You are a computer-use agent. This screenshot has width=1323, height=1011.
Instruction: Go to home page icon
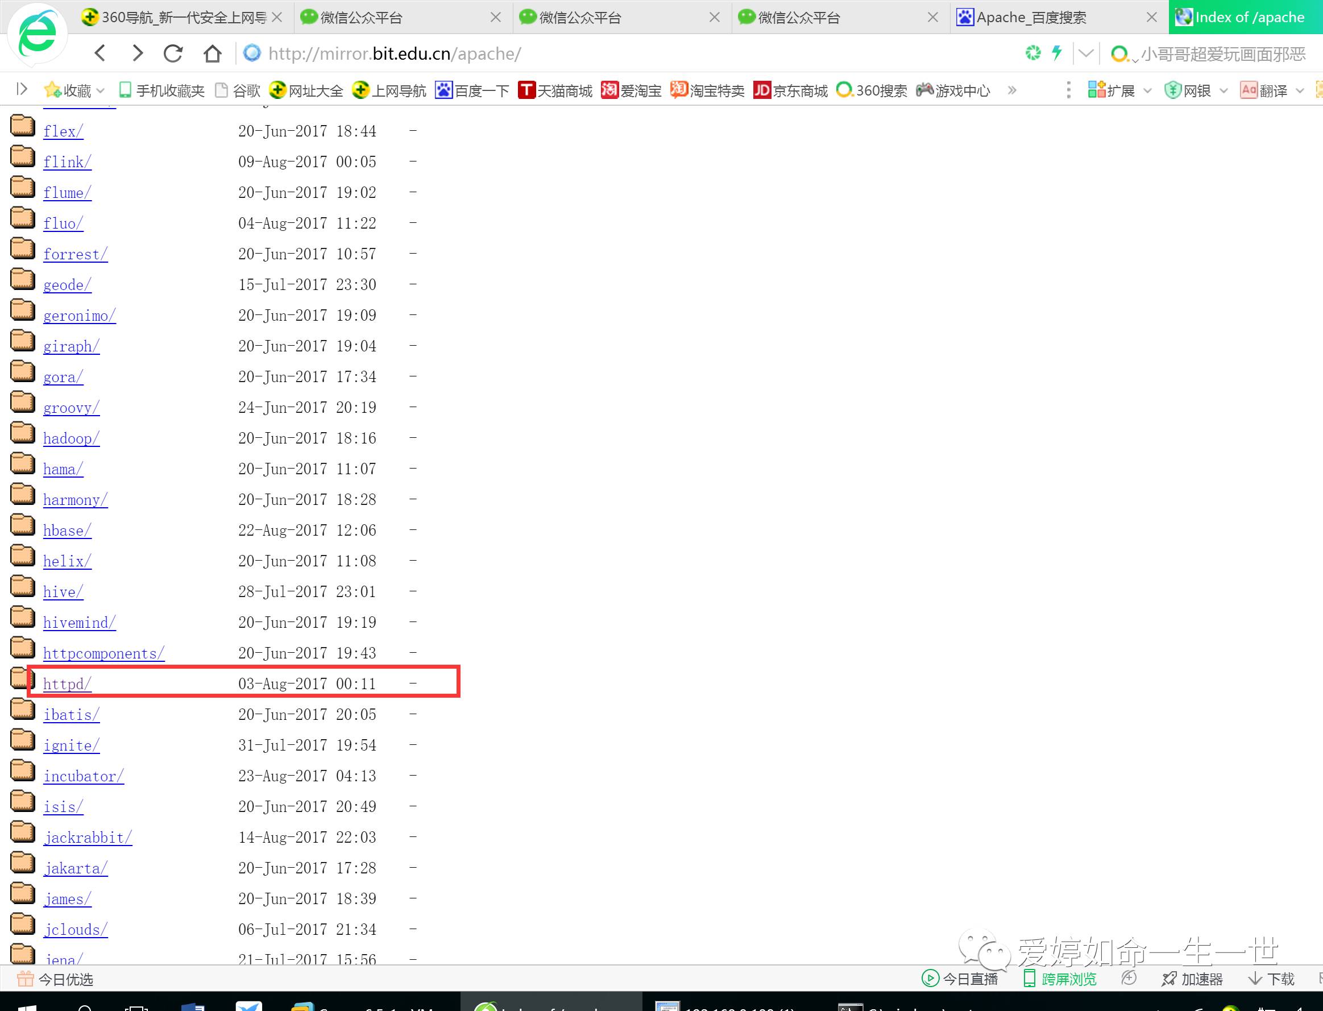tap(211, 53)
